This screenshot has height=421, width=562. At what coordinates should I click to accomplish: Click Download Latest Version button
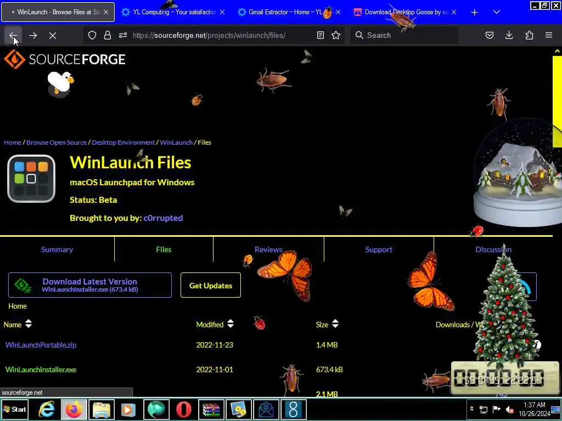pyautogui.click(x=90, y=285)
